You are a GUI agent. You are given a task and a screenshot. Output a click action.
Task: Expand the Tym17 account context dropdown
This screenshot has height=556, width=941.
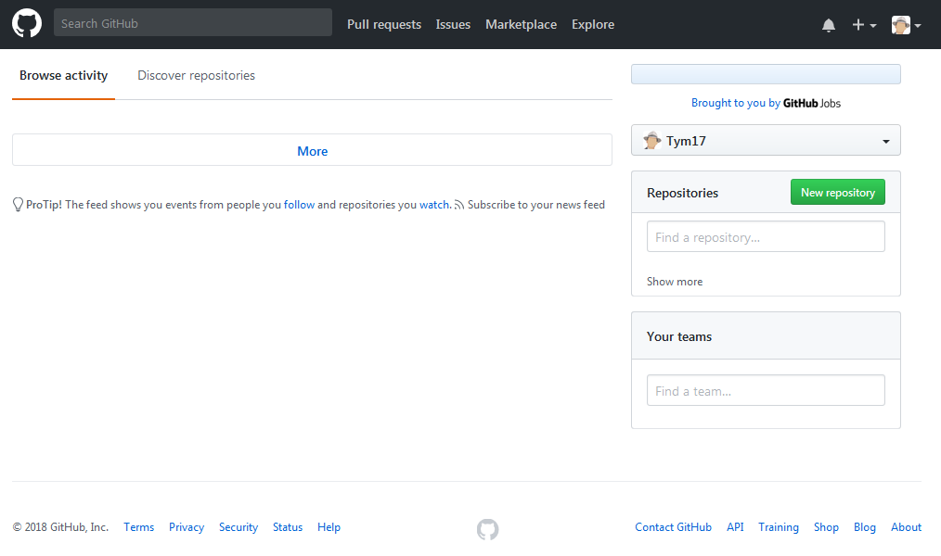pyautogui.click(x=766, y=140)
